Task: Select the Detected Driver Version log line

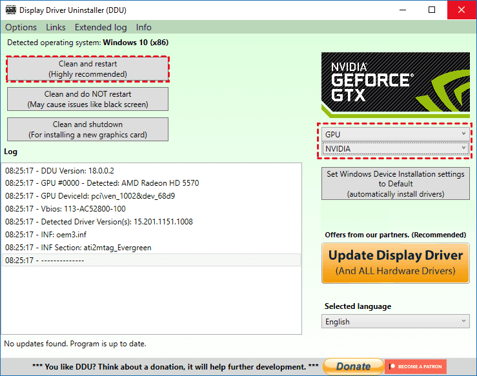Action: pyautogui.click(x=99, y=222)
